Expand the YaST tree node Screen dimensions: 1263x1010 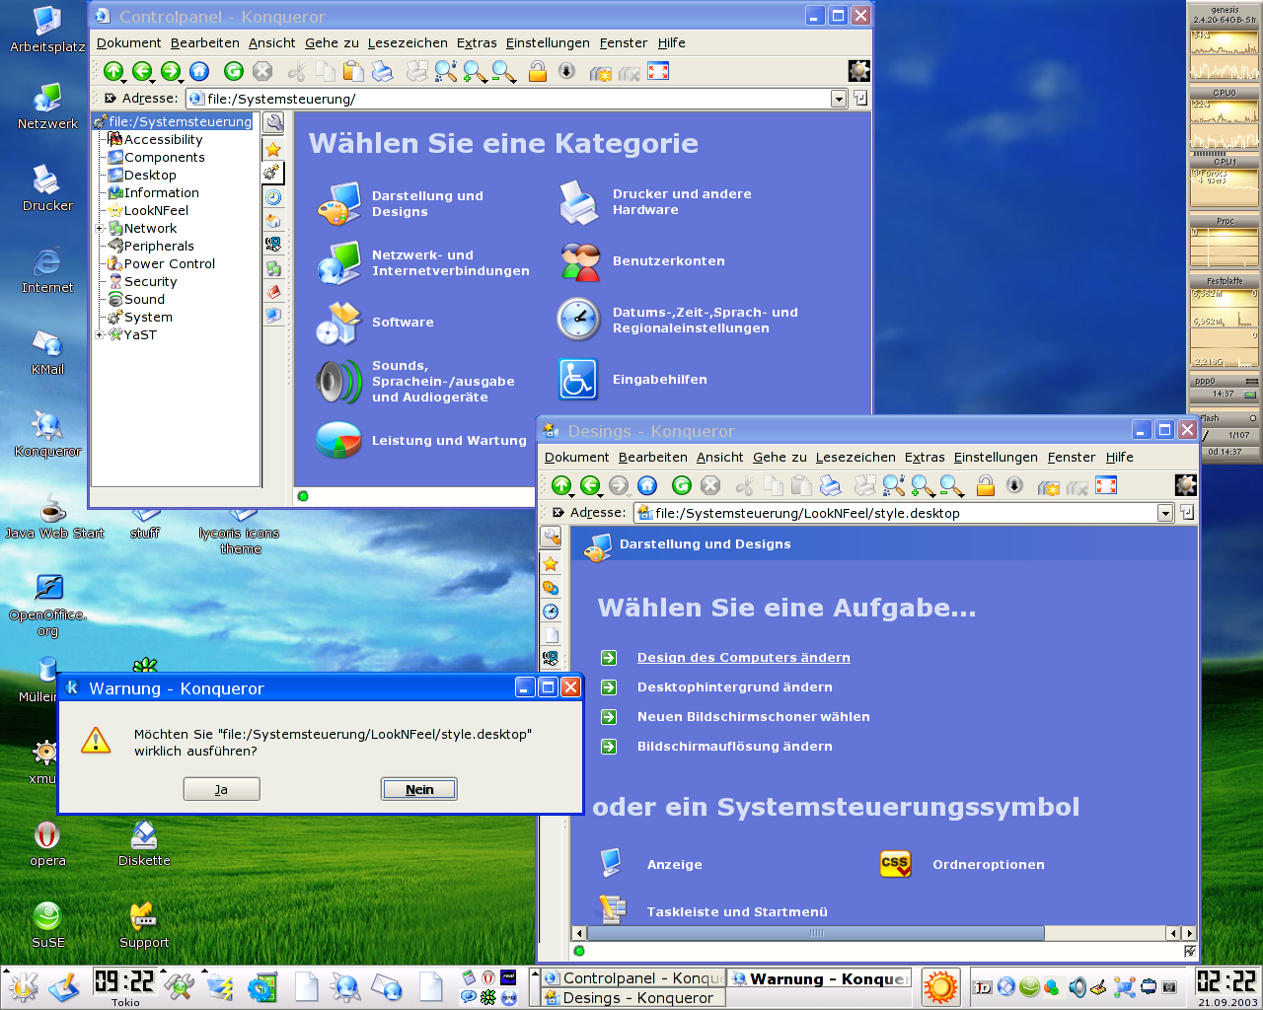click(99, 335)
